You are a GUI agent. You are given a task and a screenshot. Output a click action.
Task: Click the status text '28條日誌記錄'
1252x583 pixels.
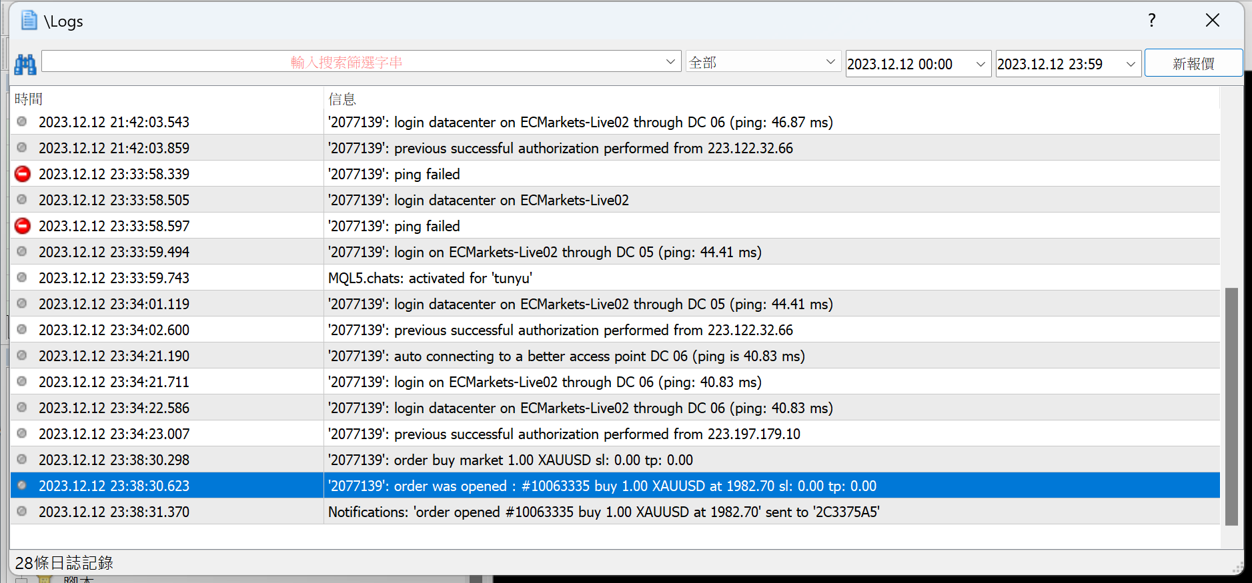coord(64,563)
